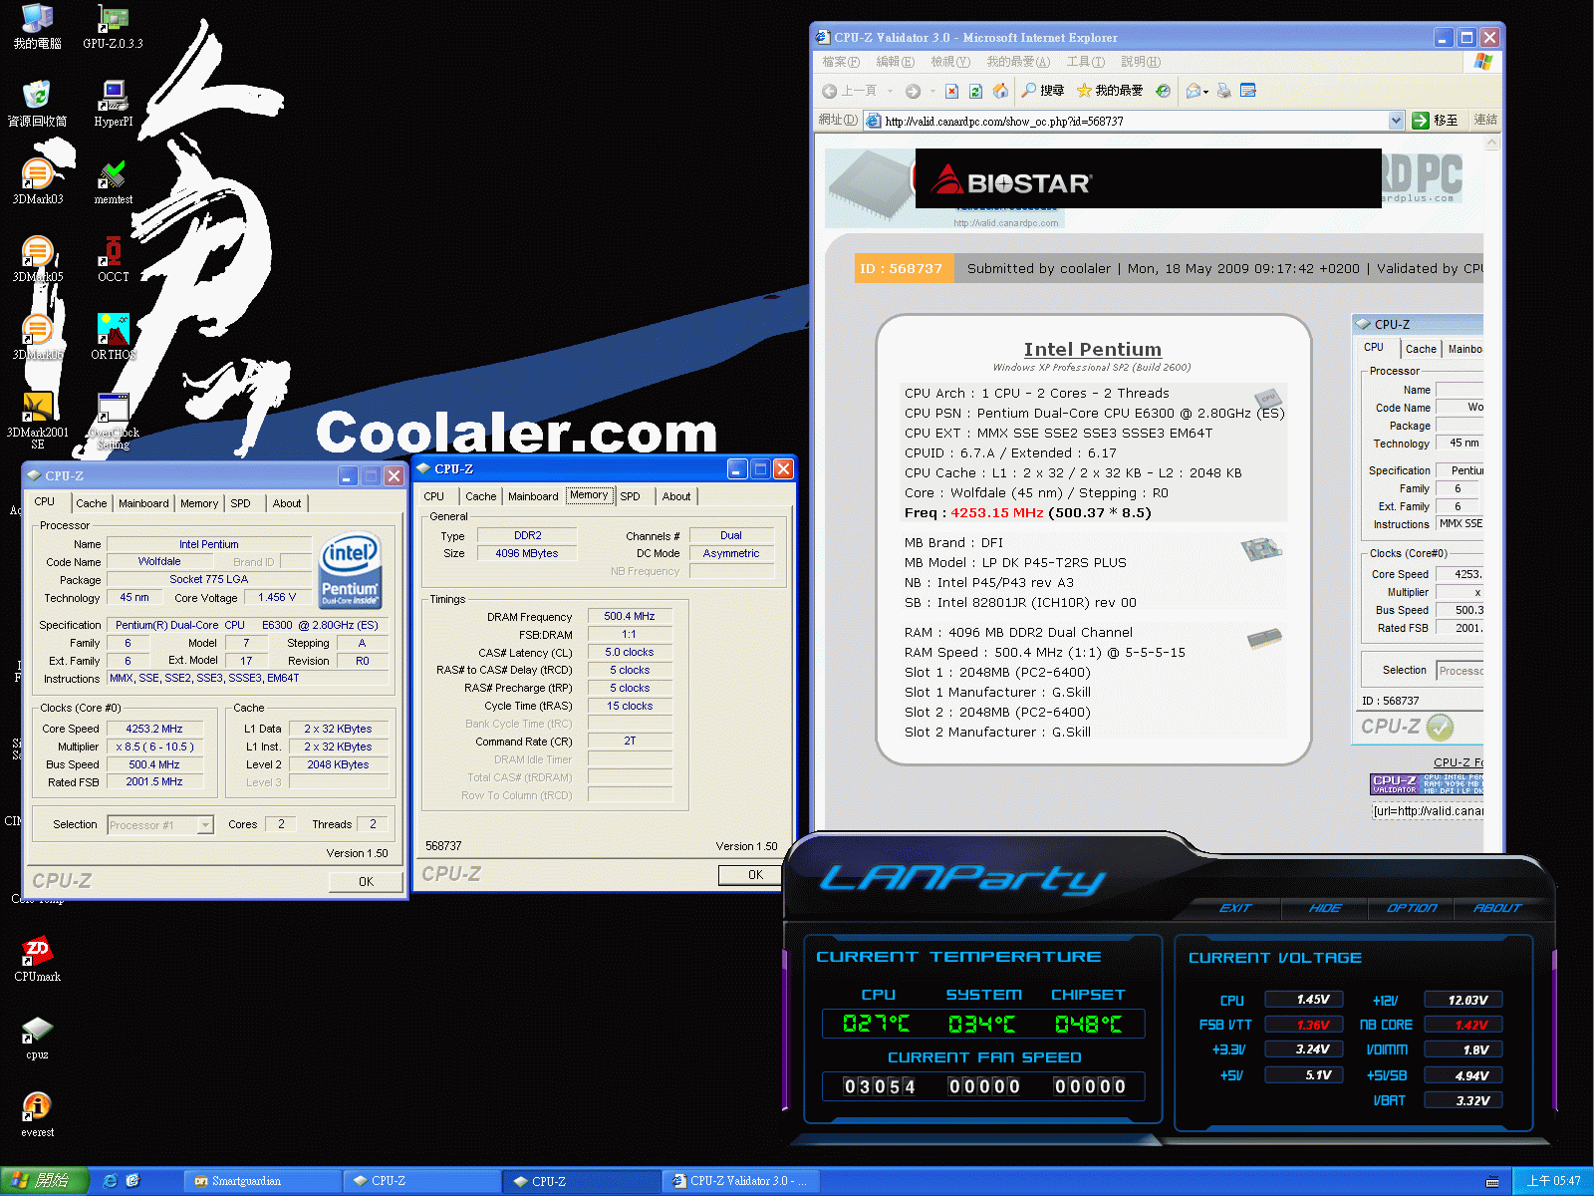The image size is (1594, 1196).
Task: Open About tab in the Memory CPU-Z window
Action: [676, 496]
